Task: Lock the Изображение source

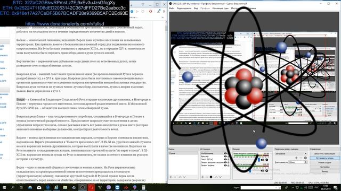Action: [229, 153]
